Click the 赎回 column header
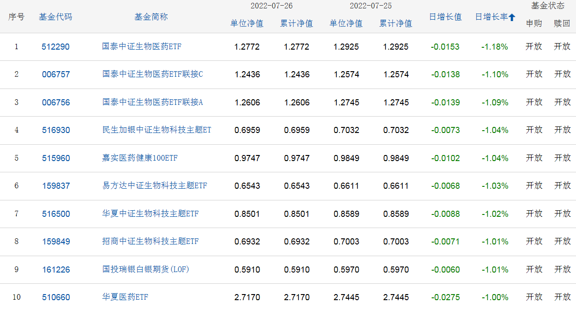 [x=562, y=23]
